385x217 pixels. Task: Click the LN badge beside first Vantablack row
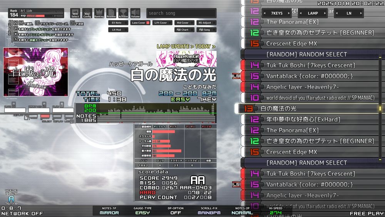(236, 76)
